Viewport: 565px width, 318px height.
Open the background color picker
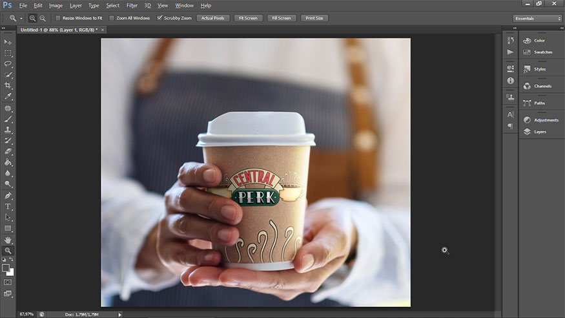click(11, 273)
